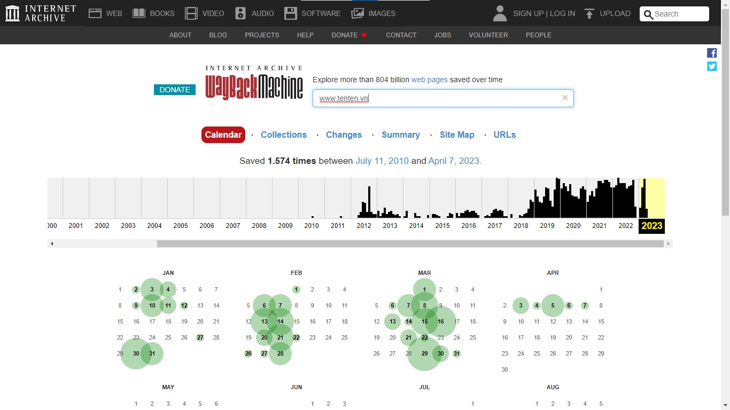Click the Wayback Machine logo
This screenshot has height=410, width=730.
click(254, 83)
